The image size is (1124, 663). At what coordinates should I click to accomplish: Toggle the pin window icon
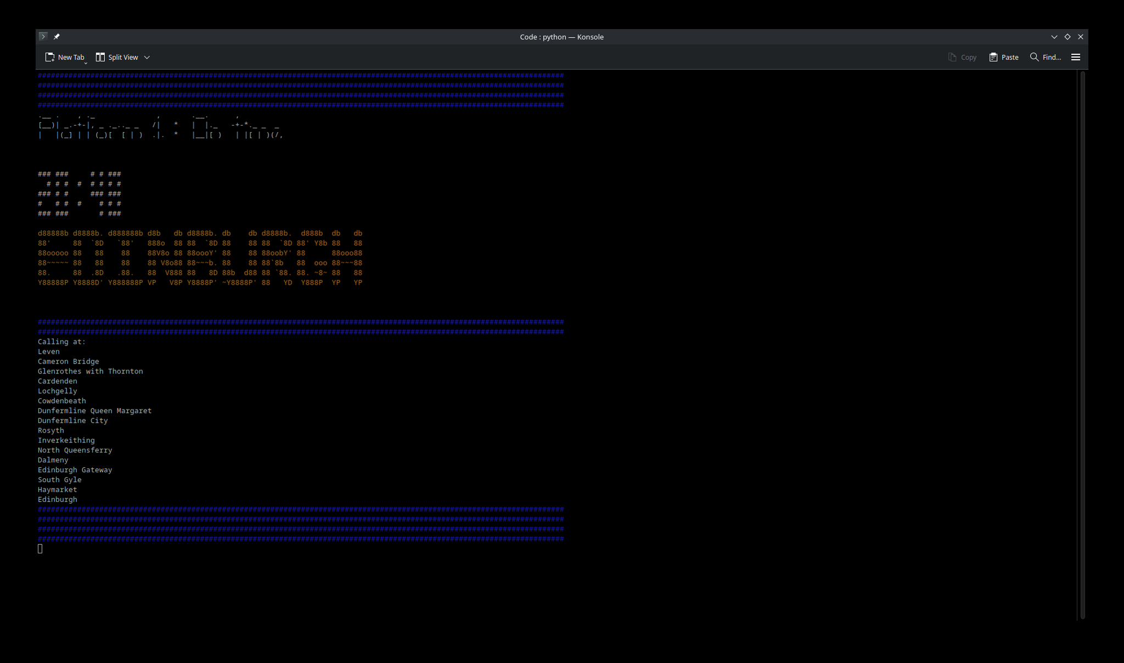pos(57,37)
